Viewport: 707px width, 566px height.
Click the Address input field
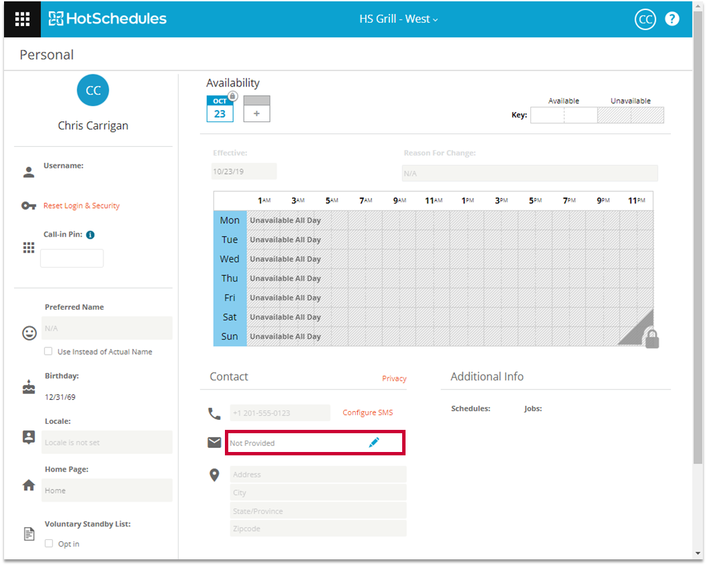pyautogui.click(x=318, y=474)
